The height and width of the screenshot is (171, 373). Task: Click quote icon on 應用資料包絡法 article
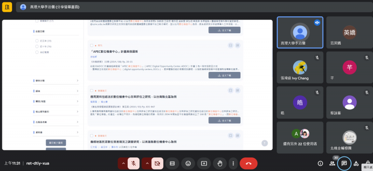pos(237,90)
